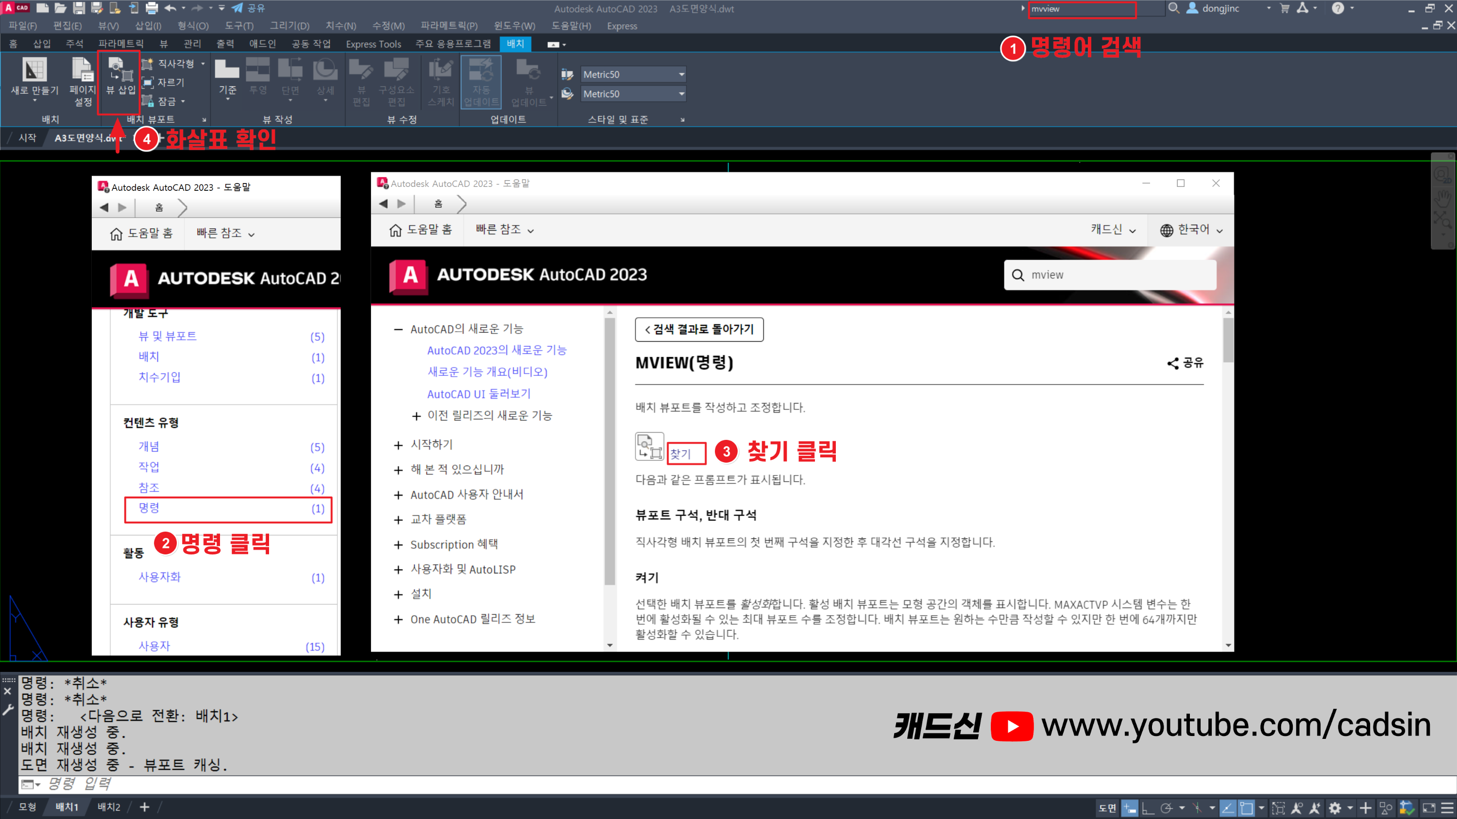Open the object snap settings dropdown arrow
Screen dimensions: 1457x819
(1261, 808)
